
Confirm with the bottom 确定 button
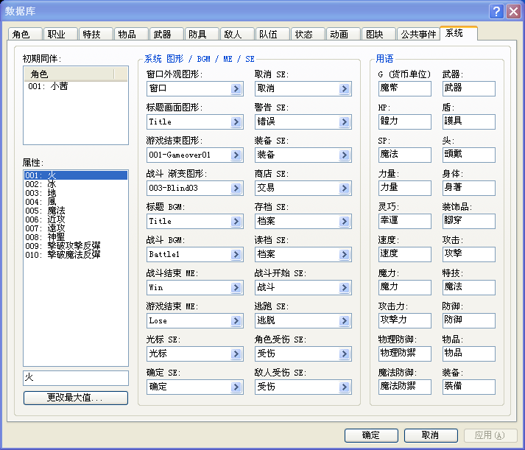click(371, 435)
